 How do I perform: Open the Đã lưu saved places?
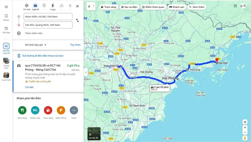(x=6, y=17)
